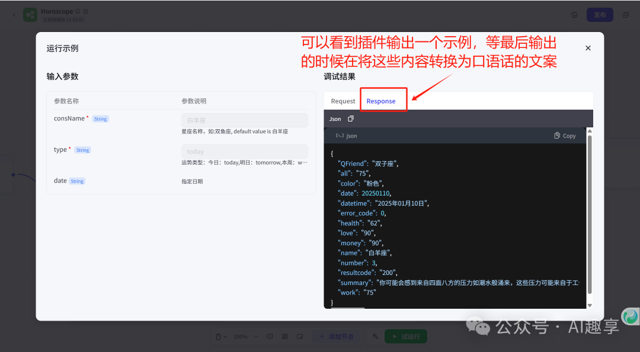Viewport: 640px width, 352px height.
Task: Click the copy workflow icon right of 发布
Action: (625, 15)
